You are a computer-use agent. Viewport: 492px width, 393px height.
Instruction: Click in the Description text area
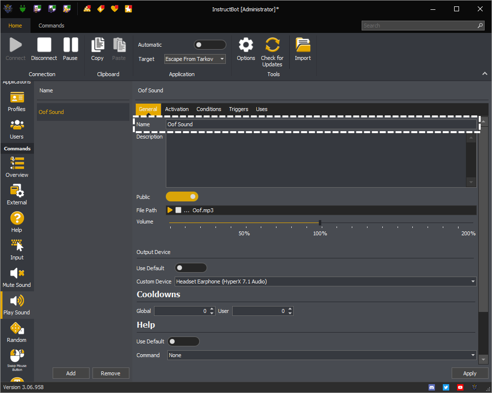pyautogui.click(x=316, y=160)
